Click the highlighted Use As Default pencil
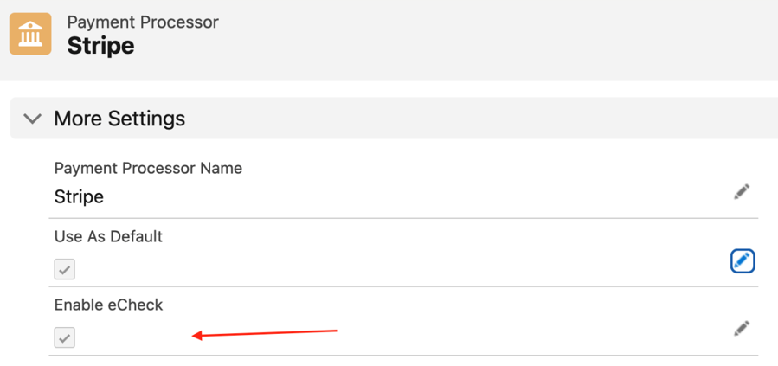This screenshot has width=778, height=366. (x=742, y=260)
